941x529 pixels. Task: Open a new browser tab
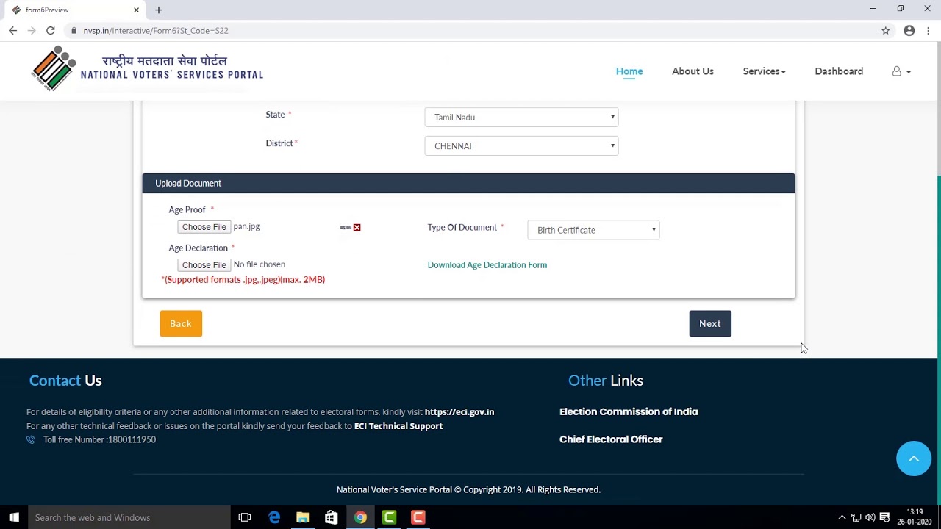click(x=159, y=10)
